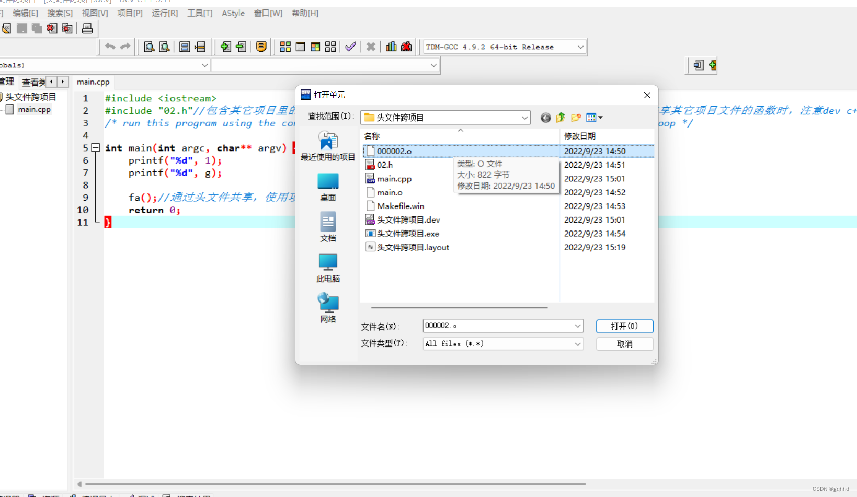This screenshot has width=857, height=497.
Task: Open the Search menu (搜索)
Action: 60,13
